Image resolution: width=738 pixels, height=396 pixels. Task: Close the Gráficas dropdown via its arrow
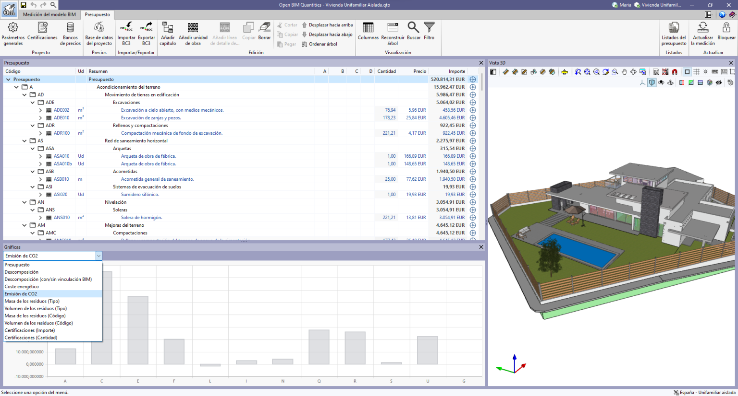[98, 256]
